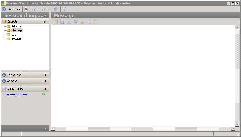Click the Onglets section folder icon

[x=4, y=21]
